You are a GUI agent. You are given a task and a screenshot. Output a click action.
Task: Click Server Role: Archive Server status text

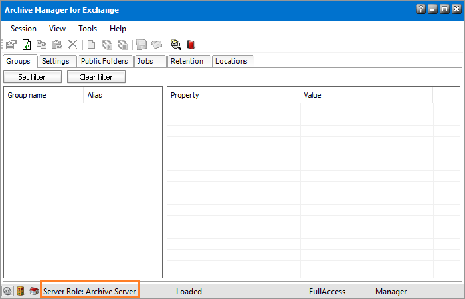[90, 292]
